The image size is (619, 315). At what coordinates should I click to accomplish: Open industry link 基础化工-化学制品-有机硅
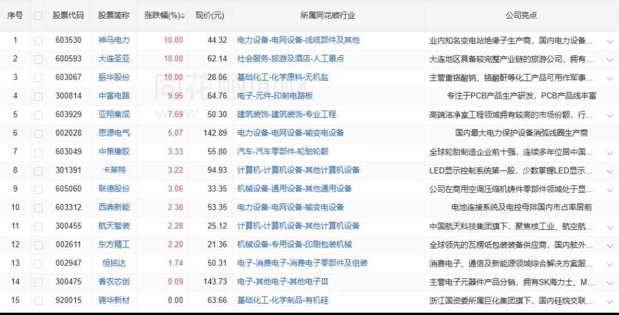[x=283, y=300]
